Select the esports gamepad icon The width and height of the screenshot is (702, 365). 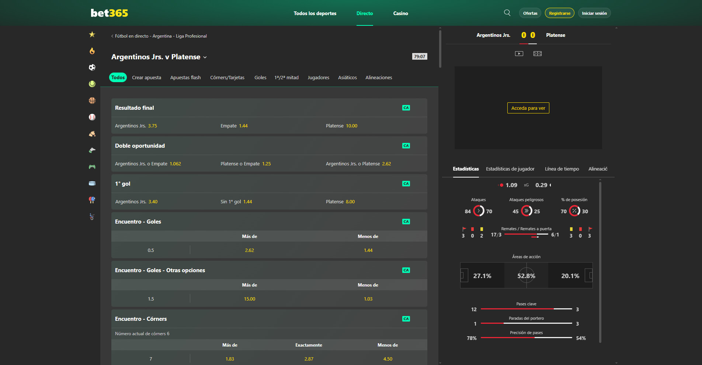point(92,167)
